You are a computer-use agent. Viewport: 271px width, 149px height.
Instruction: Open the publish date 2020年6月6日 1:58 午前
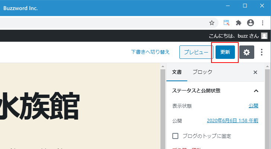coord(233,121)
